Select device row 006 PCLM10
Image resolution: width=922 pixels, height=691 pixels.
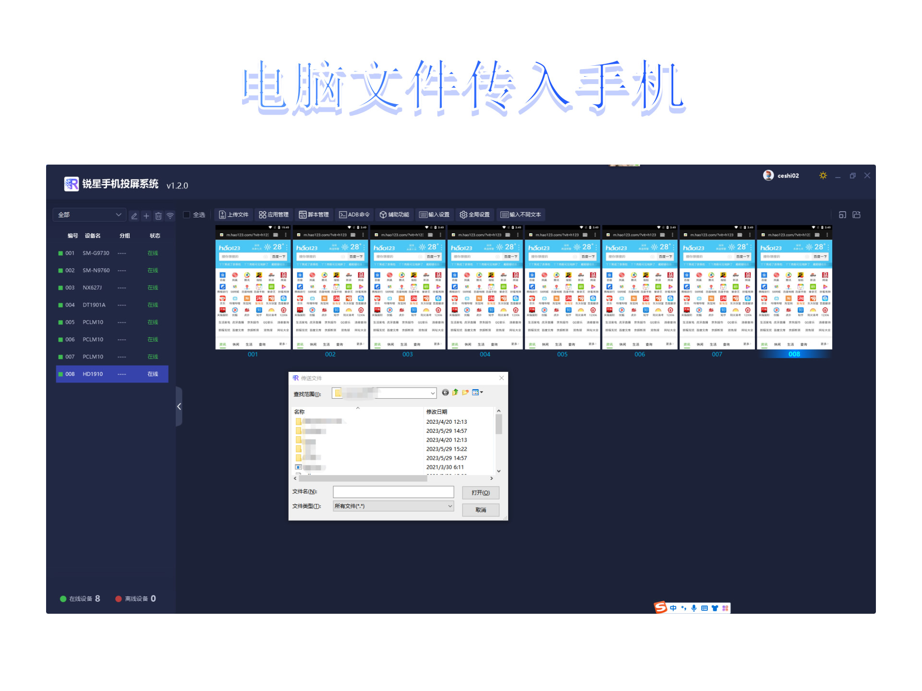[x=112, y=339]
